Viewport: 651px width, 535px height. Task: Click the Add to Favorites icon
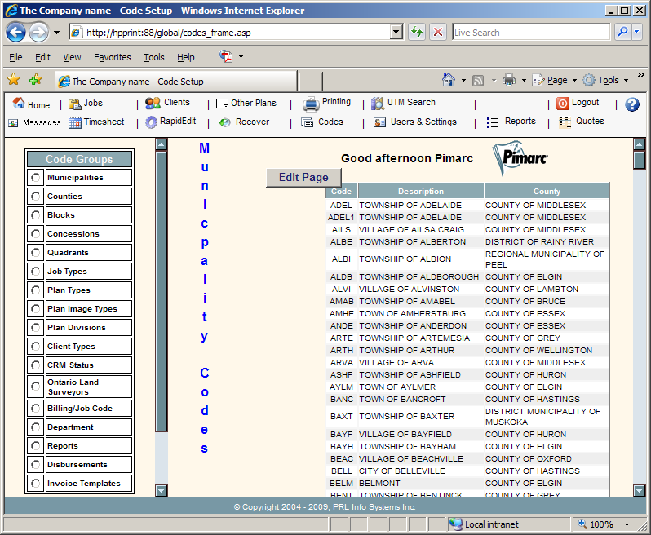35,79
